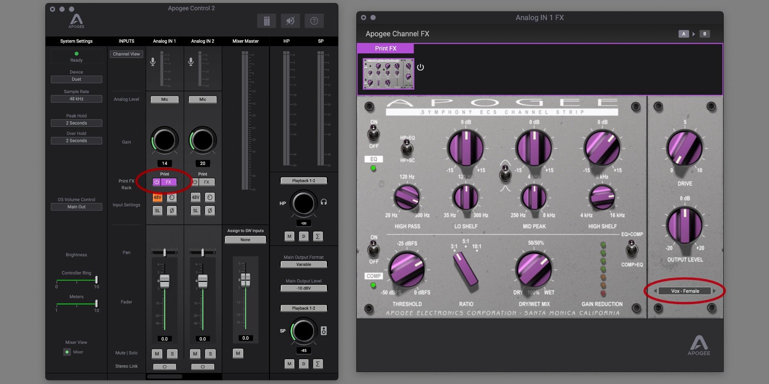
Task: Select the Mixer radio option under Mixer View
Action: tap(67, 352)
